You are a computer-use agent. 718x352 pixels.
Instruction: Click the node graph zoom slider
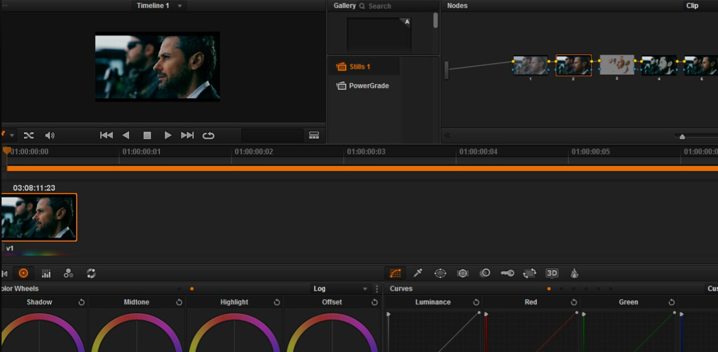682,136
